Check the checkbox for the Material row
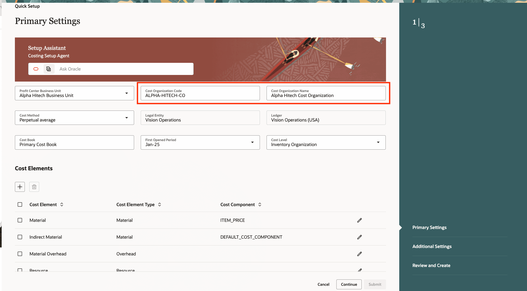The width and height of the screenshot is (527, 291). [20, 220]
